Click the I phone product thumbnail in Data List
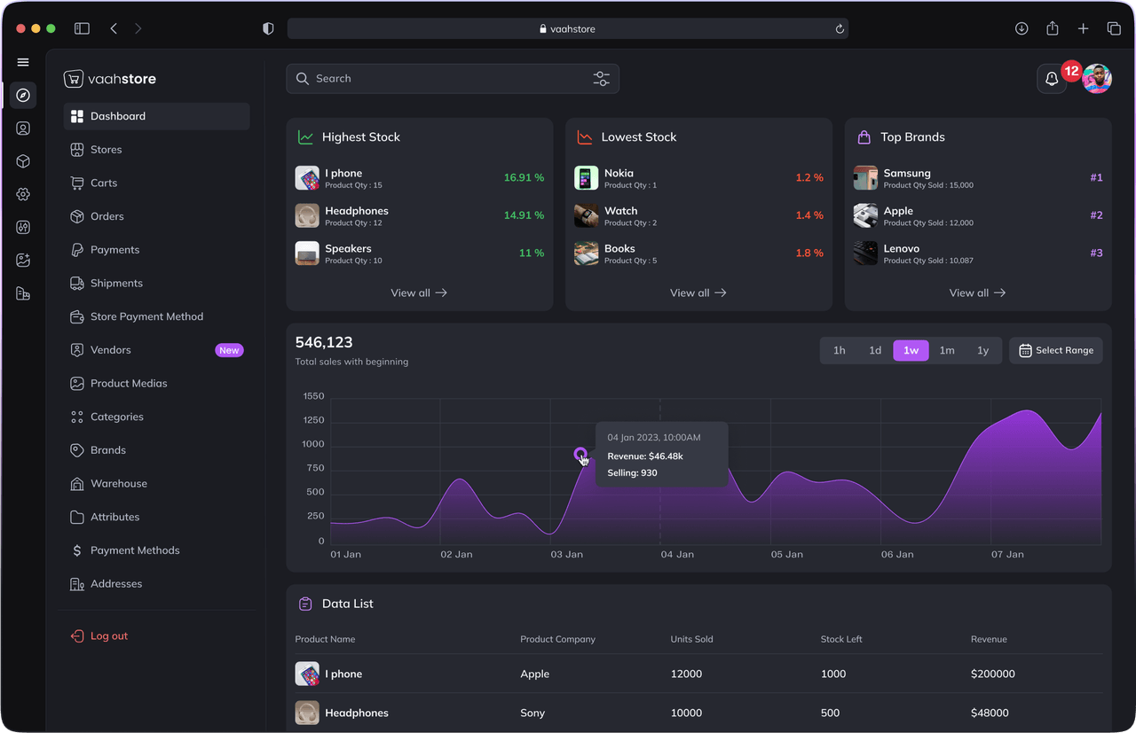1136x733 pixels. click(x=306, y=674)
